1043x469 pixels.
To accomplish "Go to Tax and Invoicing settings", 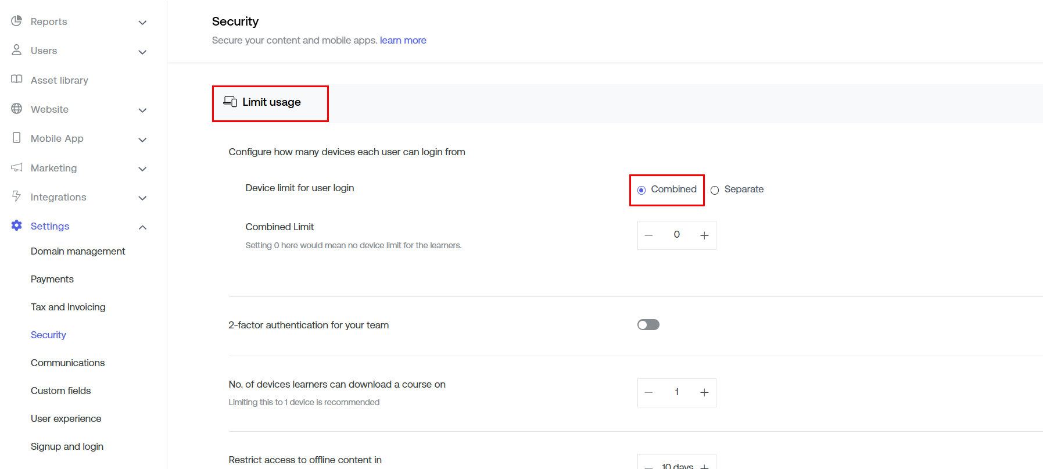I will tap(68, 307).
